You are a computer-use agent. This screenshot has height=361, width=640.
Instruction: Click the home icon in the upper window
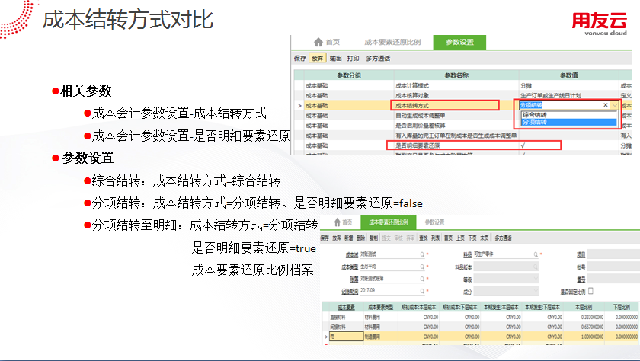(x=318, y=42)
